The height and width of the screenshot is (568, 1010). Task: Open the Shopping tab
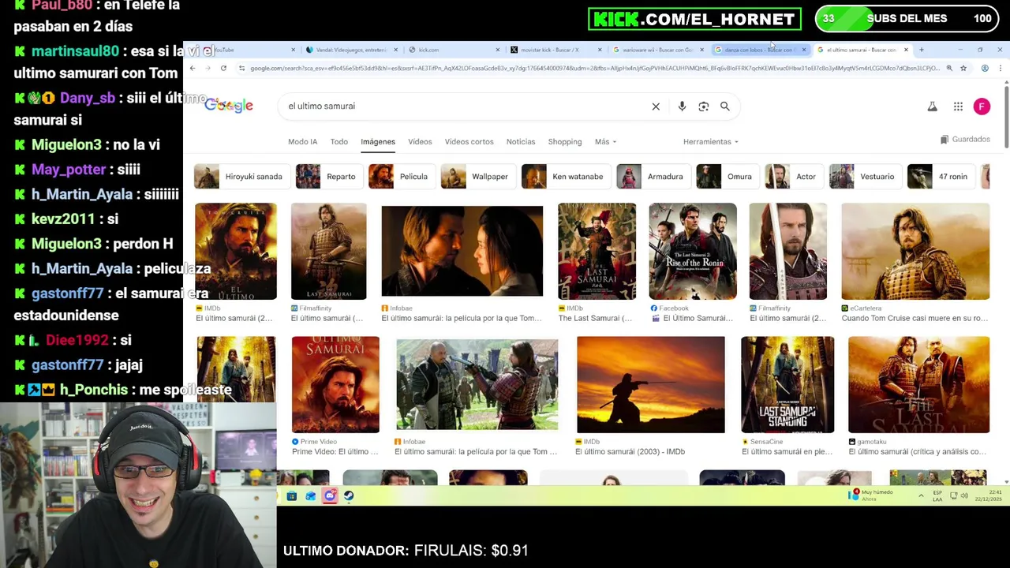pyautogui.click(x=565, y=142)
